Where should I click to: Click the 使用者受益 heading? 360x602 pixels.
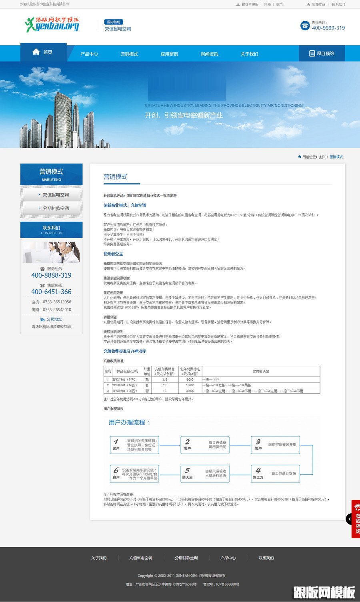113,254
